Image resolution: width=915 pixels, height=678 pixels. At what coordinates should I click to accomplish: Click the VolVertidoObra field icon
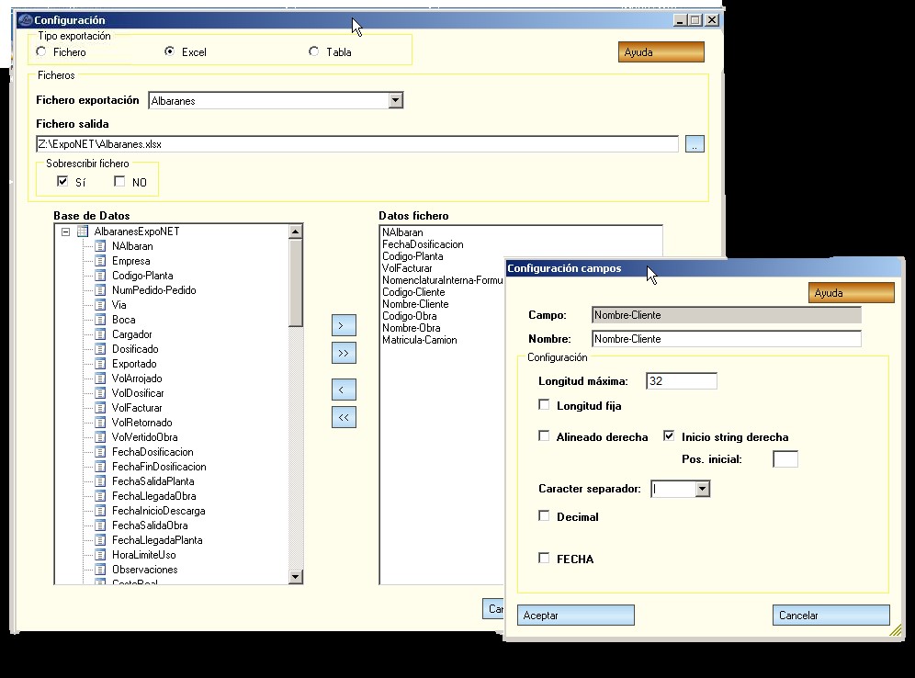point(100,437)
